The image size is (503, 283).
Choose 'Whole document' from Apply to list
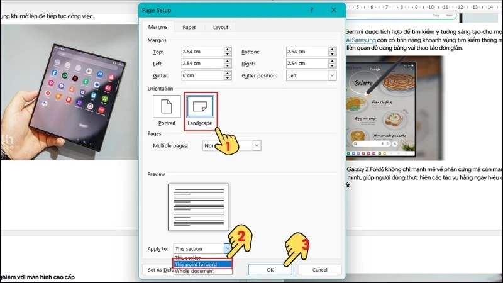[202, 271]
